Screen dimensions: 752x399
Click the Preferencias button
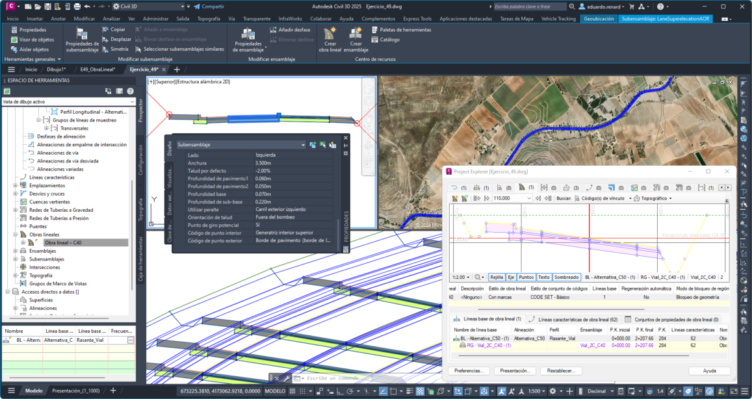pyautogui.click(x=468, y=371)
